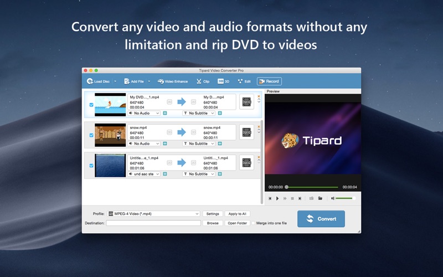Play the preview video

pos(277,198)
